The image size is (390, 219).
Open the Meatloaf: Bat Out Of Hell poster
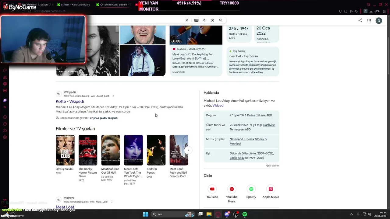(x=111, y=150)
